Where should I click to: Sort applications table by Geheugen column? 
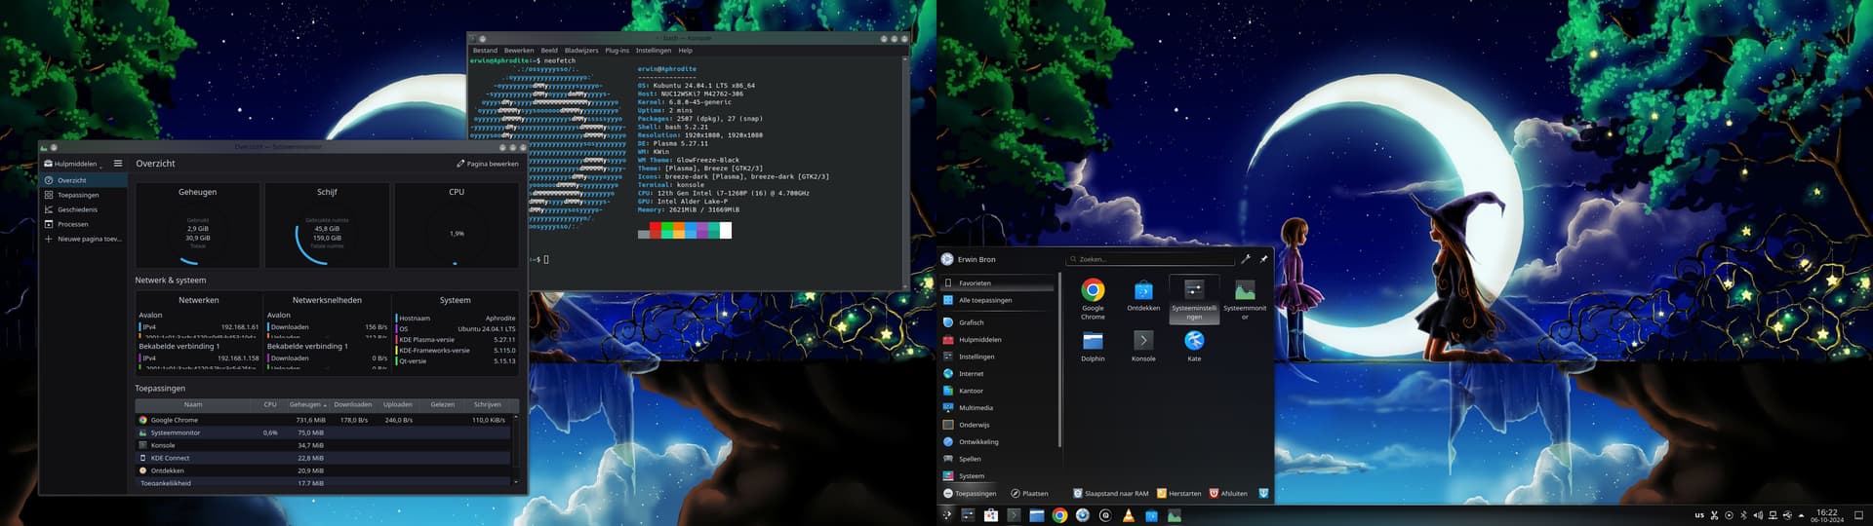tap(306, 404)
